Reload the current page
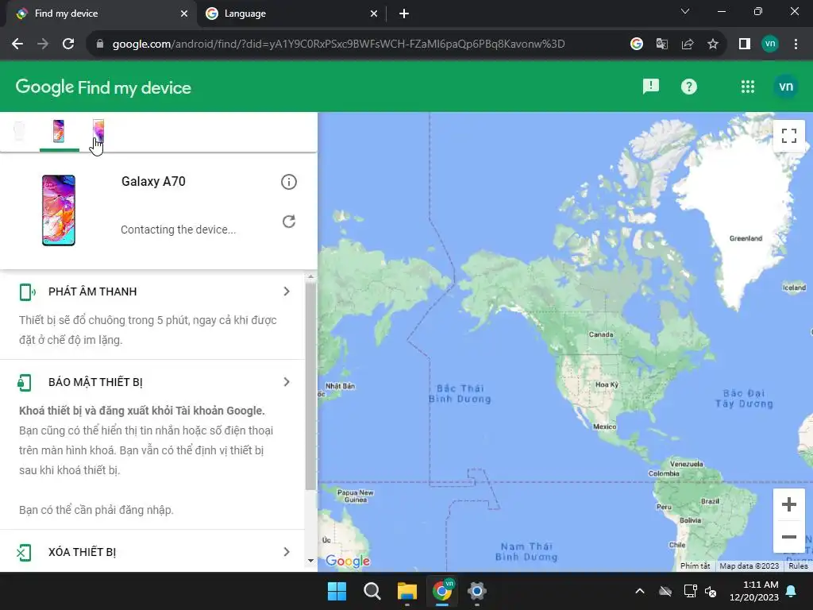This screenshot has height=610, width=813. click(68, 44)
